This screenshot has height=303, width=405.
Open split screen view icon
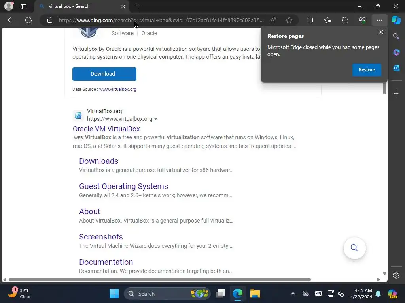tap(310, 20)
